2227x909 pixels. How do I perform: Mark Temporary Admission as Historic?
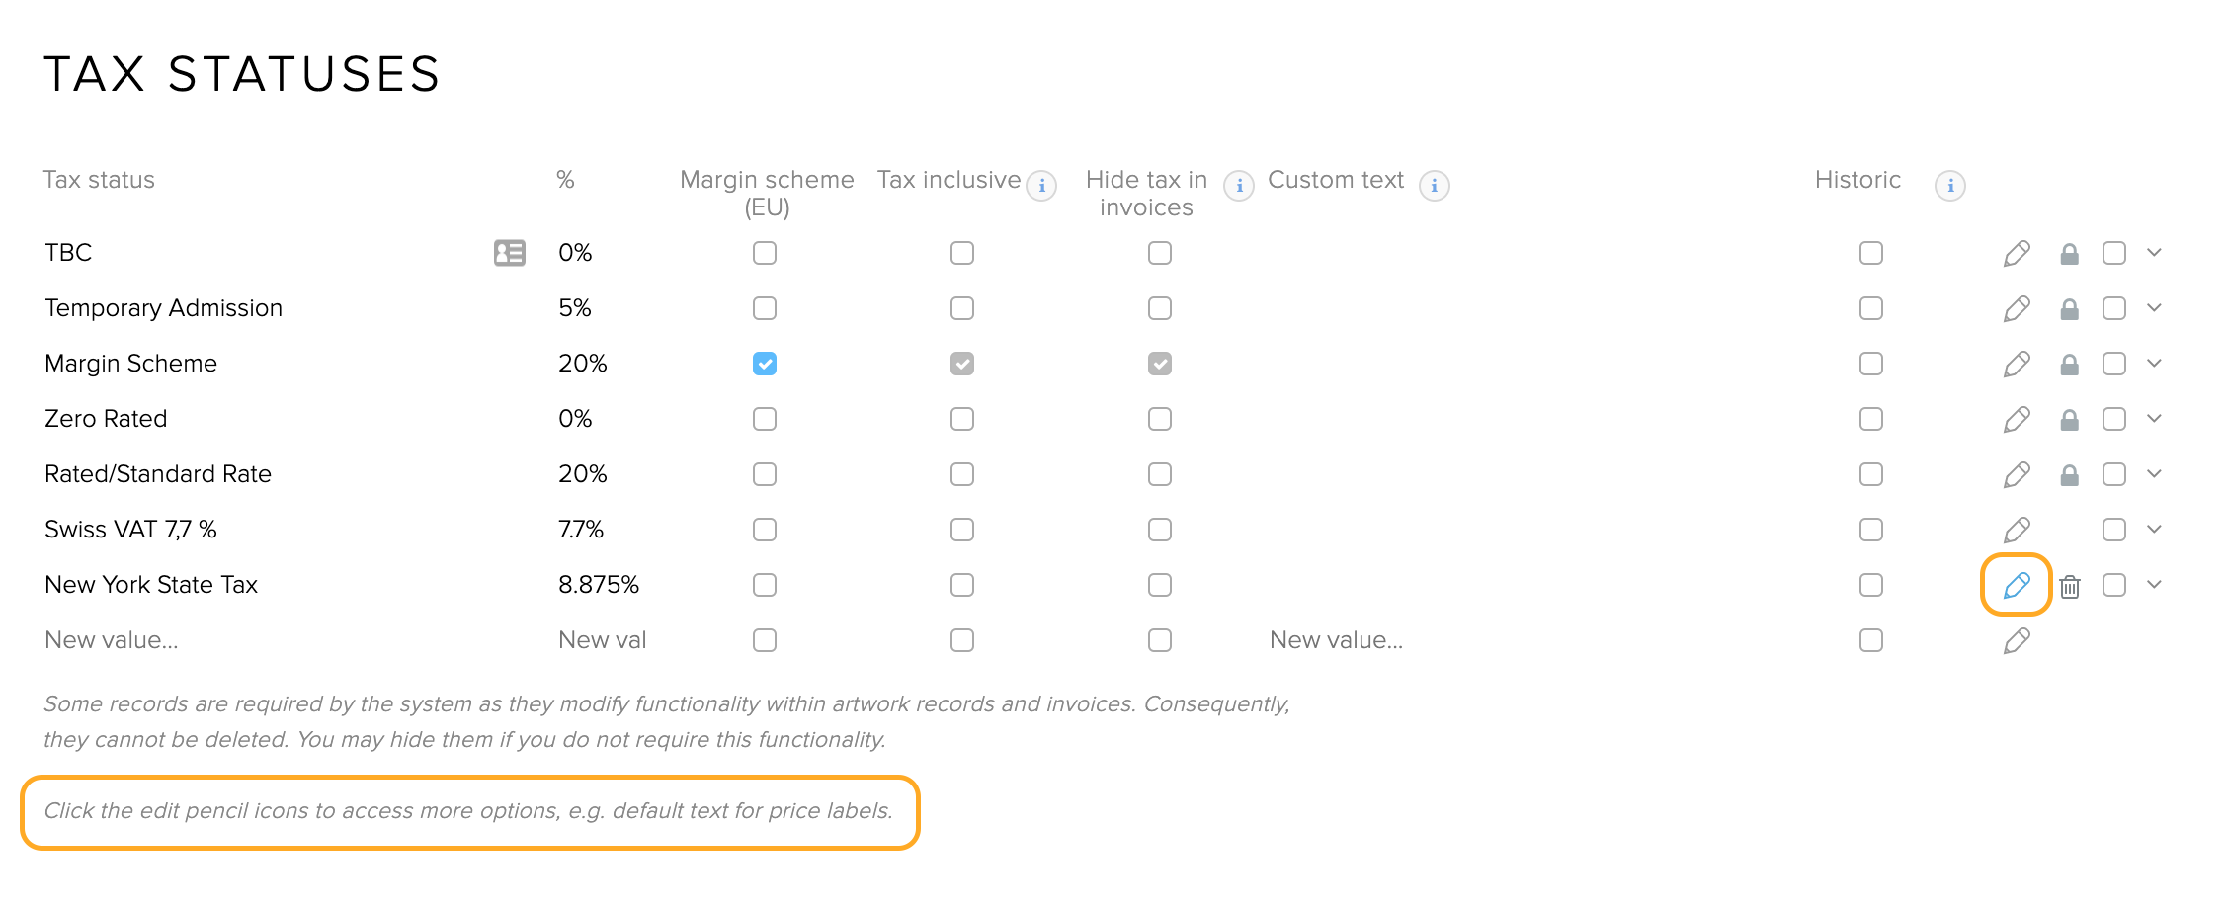1871,308
